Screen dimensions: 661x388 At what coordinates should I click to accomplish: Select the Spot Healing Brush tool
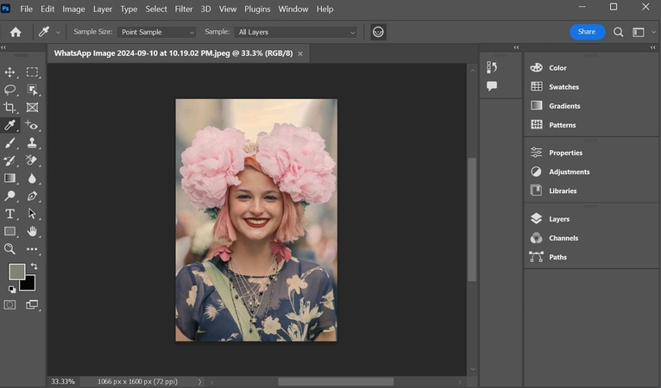click(32, 125)
